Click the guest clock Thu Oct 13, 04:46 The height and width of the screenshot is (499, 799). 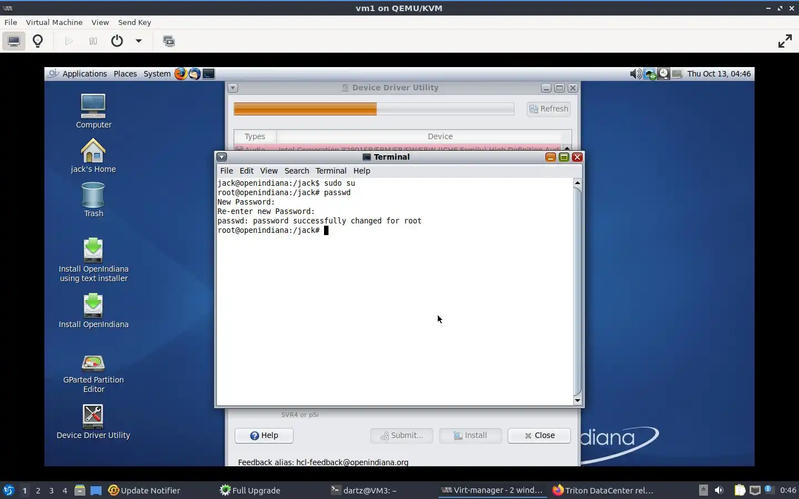(719, 74)
